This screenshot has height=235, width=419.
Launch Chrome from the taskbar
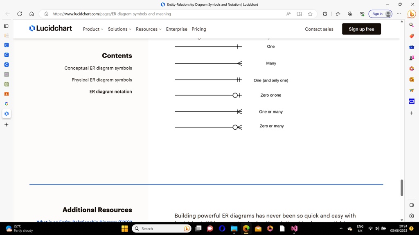coord(246,228)
